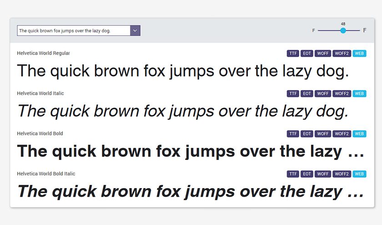Screen dimensions: 382x225
Task: Open the sample text dropdown arrow
Action: coord(135,31)
